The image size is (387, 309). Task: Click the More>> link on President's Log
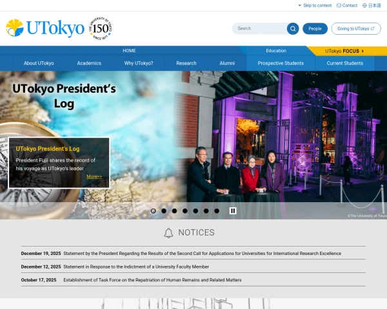click(x=94, y=176)
